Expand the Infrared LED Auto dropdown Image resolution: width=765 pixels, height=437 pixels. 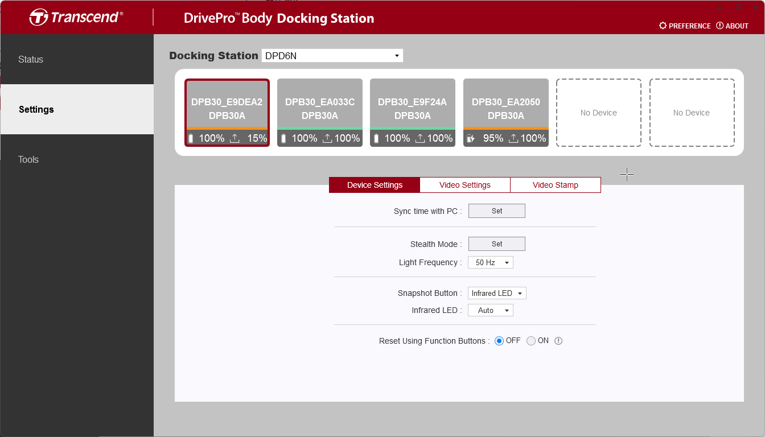click(x=490, y=310)
